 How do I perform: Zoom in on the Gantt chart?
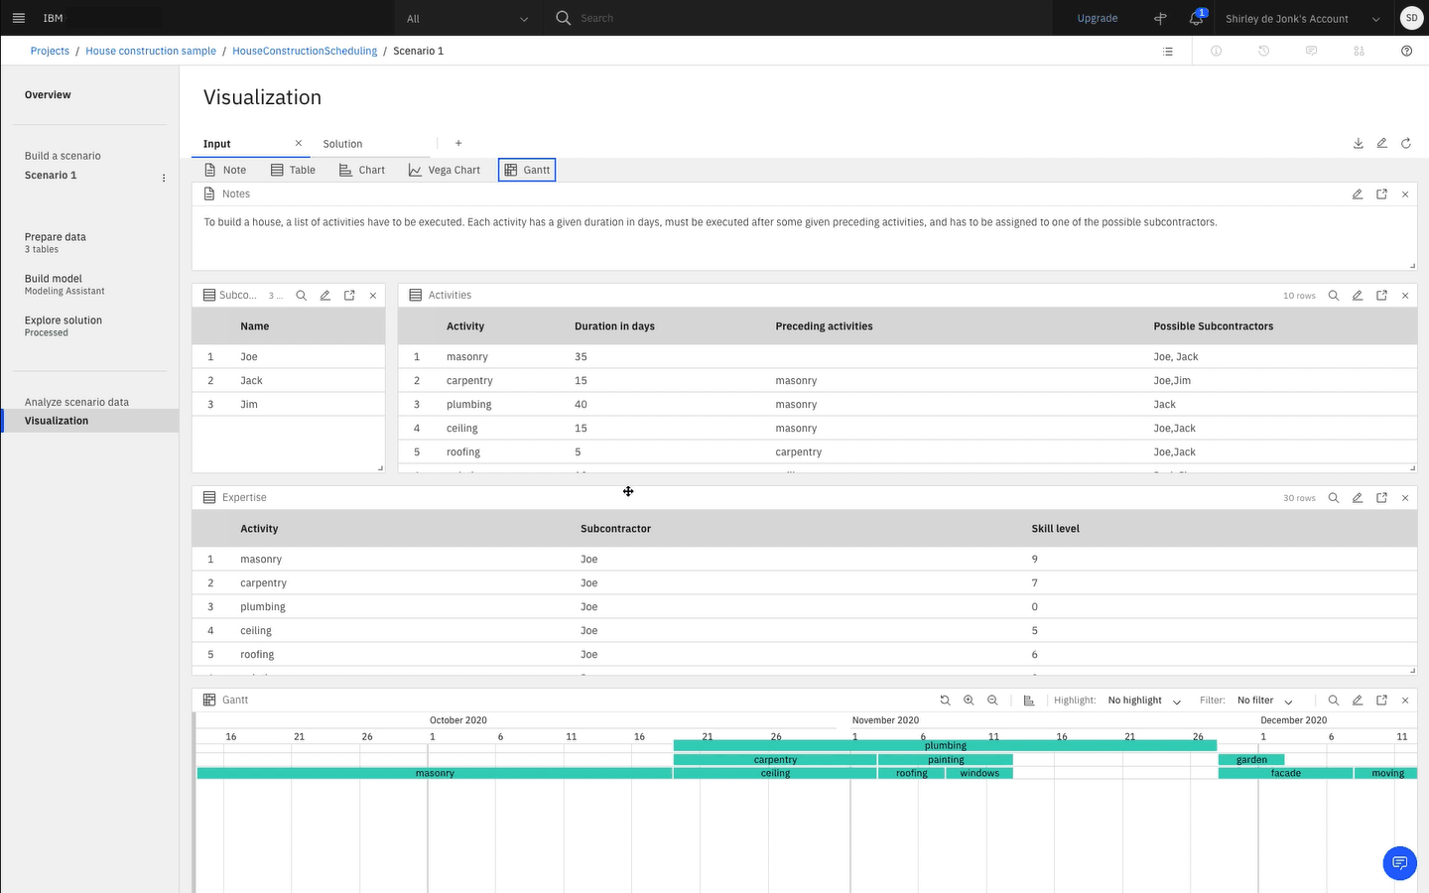969,701
